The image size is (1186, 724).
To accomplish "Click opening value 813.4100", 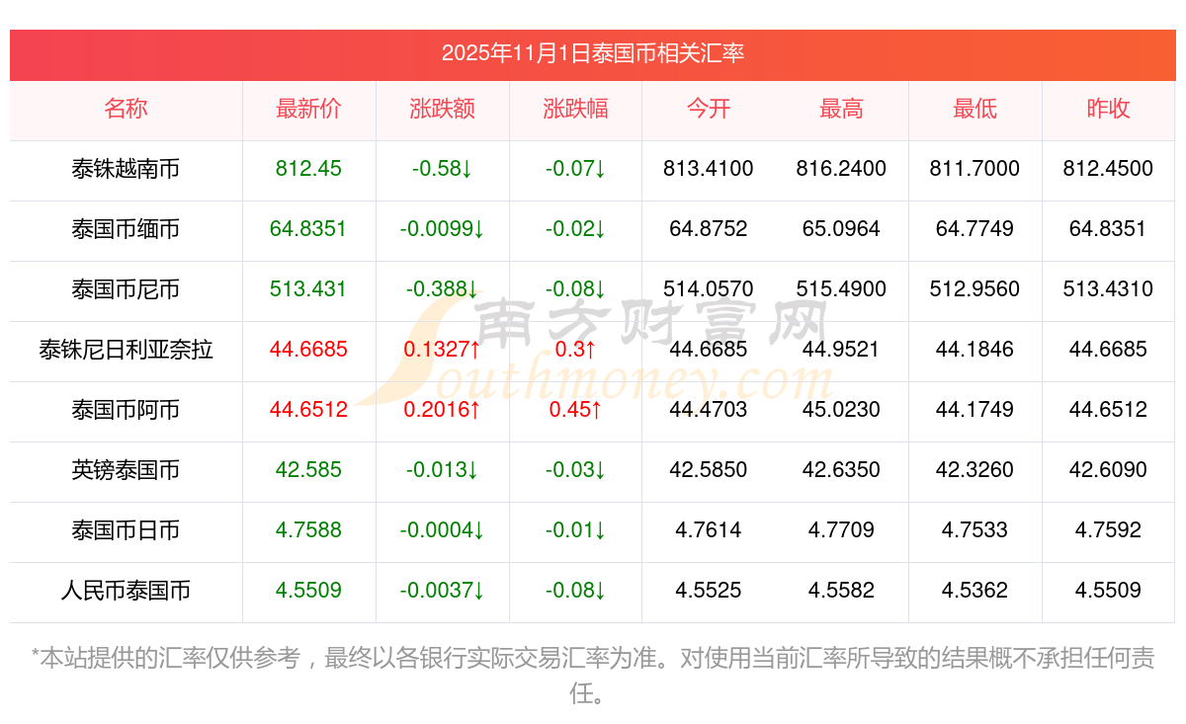I will (x=709, y=169).
